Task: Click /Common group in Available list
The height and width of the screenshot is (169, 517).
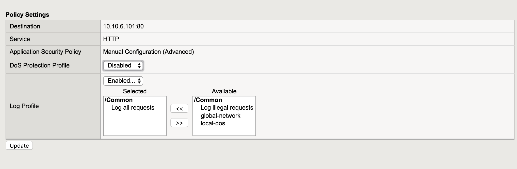Action: coord(208,100)
